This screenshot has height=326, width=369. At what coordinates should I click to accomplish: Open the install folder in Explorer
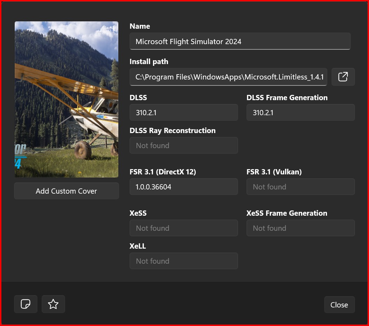(343, 77)
